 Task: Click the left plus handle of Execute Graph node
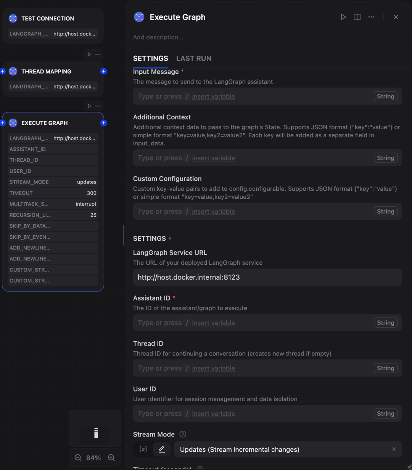2,123
